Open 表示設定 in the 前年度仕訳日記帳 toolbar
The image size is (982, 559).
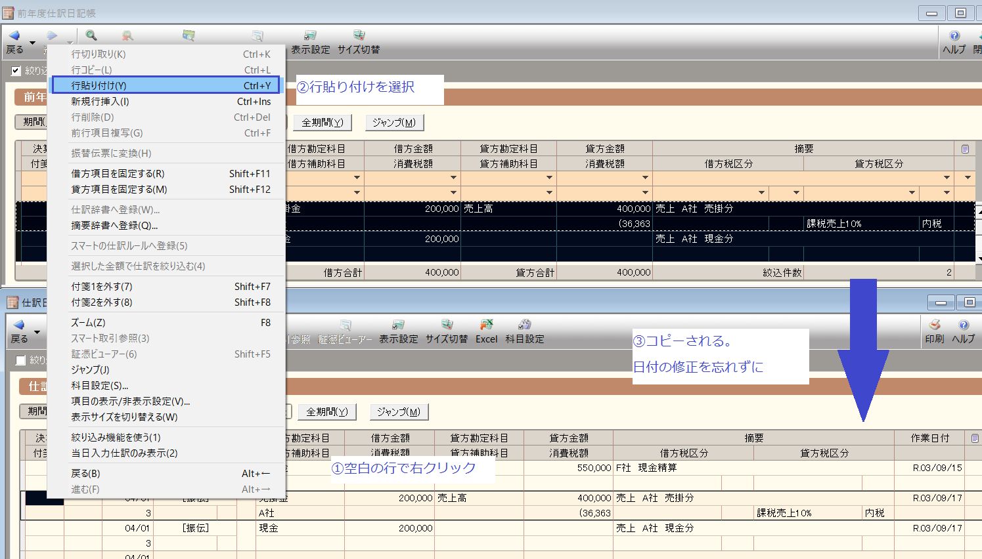coord(311,42)
